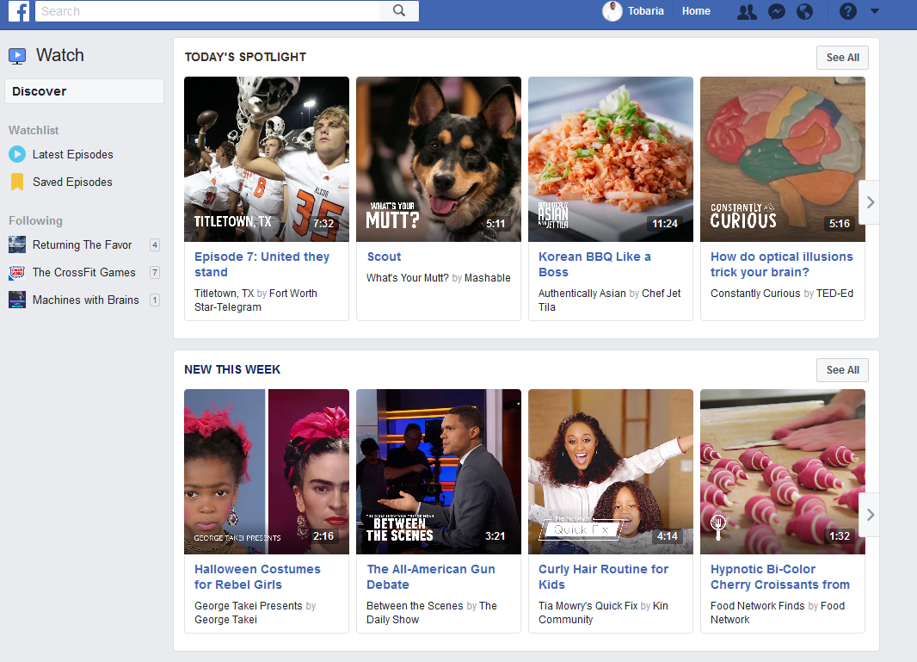
Task: Click The CrossFit Games show icon
Action: point(17,272)
